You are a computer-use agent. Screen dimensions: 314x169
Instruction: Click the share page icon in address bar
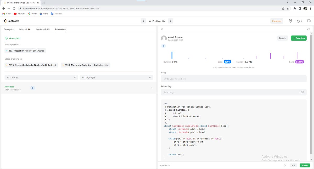(x=283, y=8)
